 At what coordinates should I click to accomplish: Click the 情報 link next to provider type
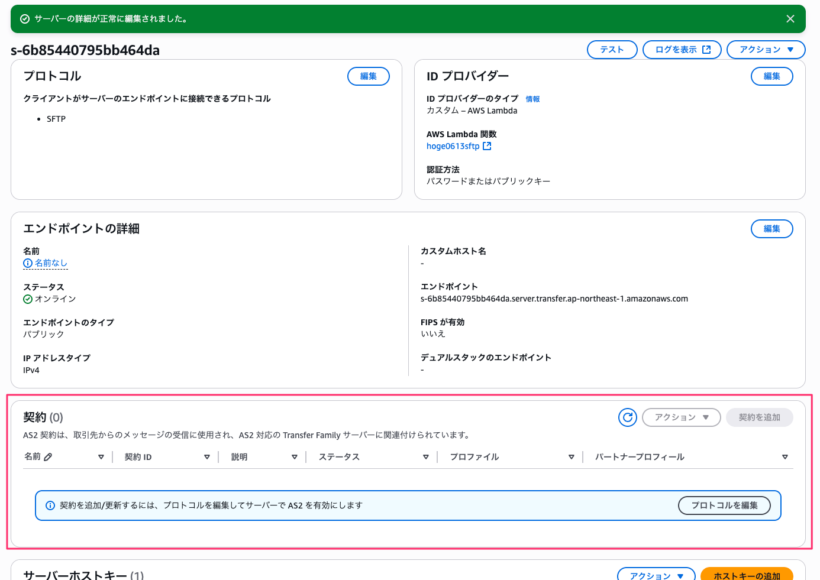[x=532, y=99]
